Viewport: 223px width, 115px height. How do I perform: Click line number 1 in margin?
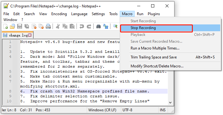coord(10,42)
